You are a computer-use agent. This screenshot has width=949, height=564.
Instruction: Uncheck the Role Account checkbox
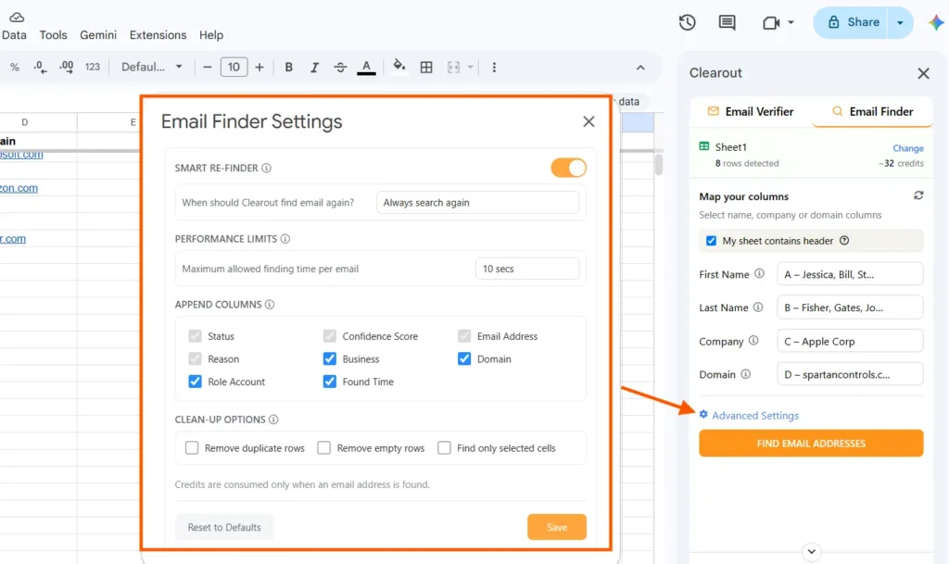click(195, 382)
